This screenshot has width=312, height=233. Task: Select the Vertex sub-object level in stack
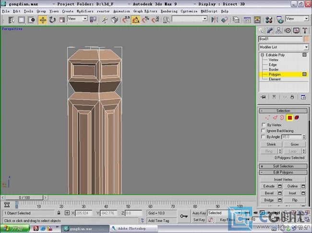point(274,60)
